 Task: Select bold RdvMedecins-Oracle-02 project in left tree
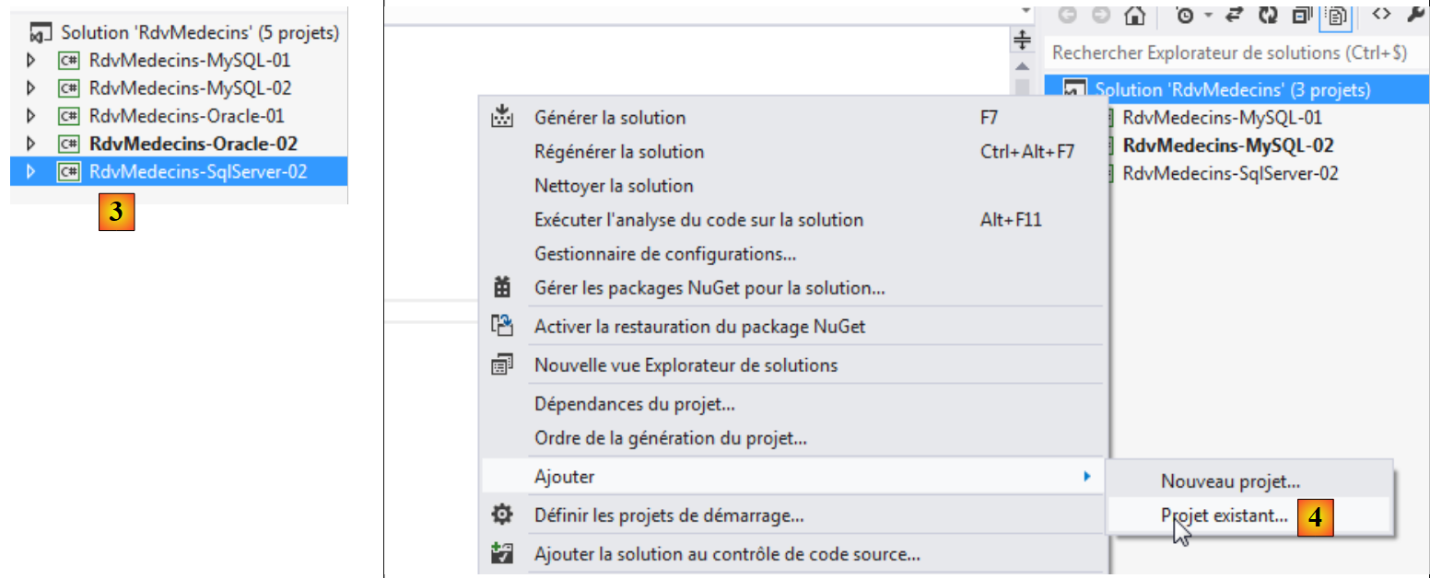pyautogui.click(x=193, y=144)
